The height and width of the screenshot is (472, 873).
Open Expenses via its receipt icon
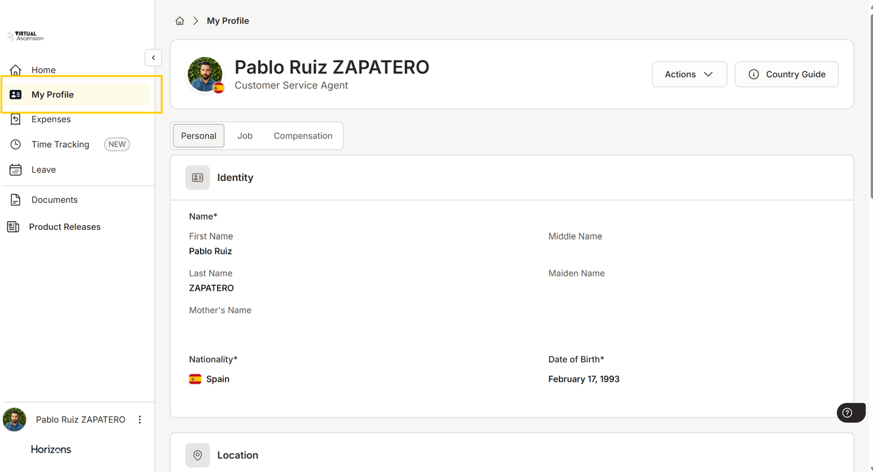(16, 120)
